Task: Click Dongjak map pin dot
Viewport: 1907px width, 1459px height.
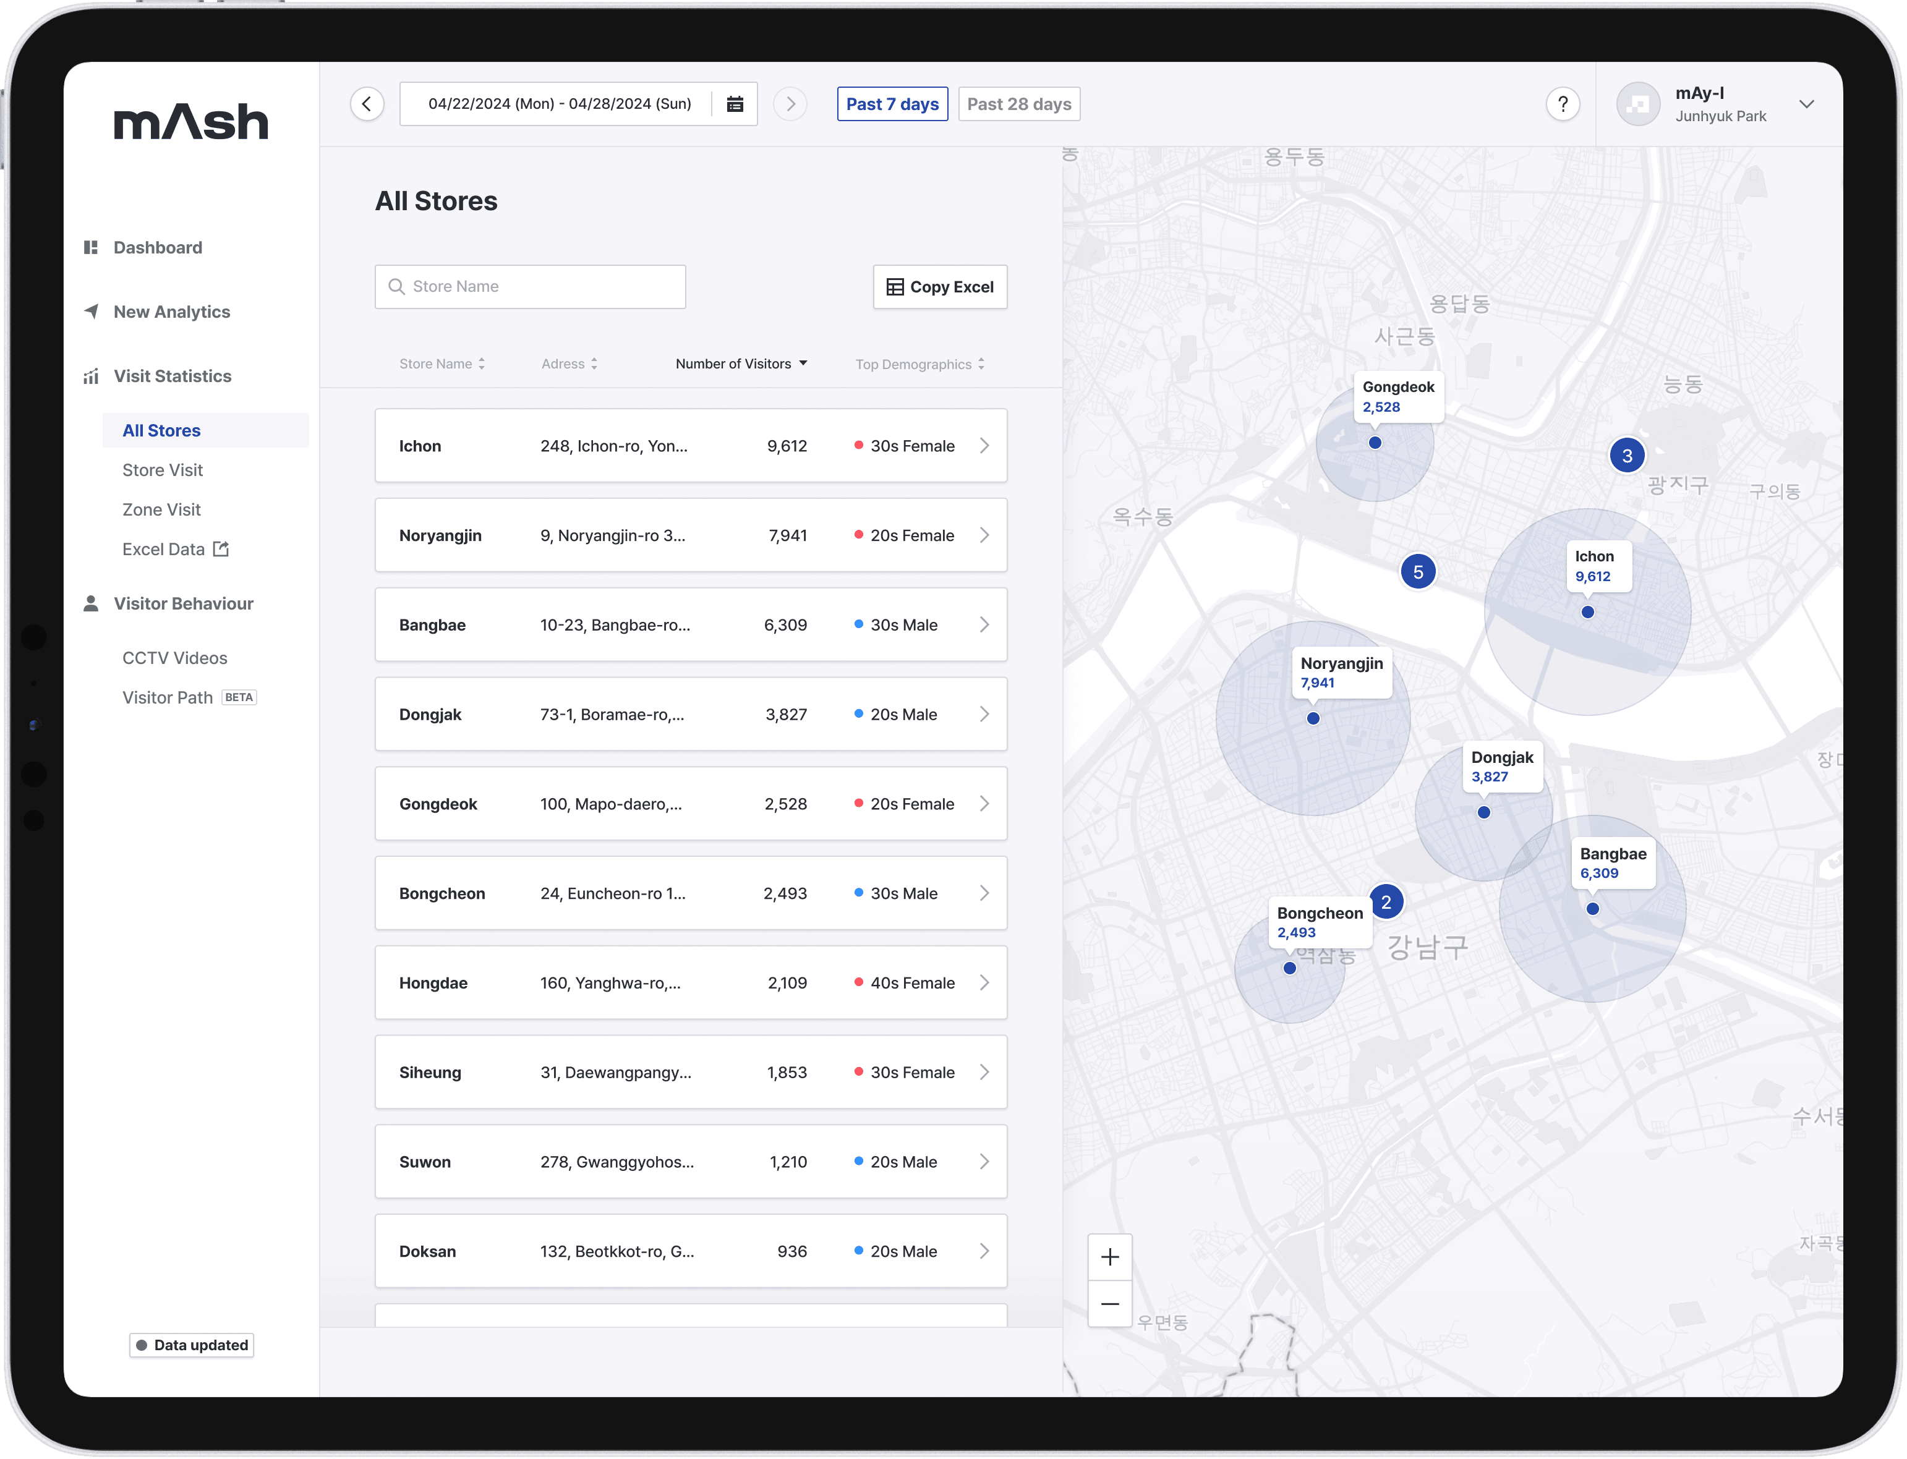Action: (x=1485, y=813)
